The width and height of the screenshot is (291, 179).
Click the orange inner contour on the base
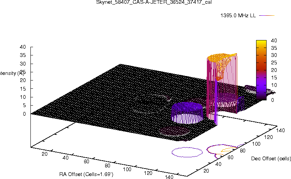coord(228,149)
